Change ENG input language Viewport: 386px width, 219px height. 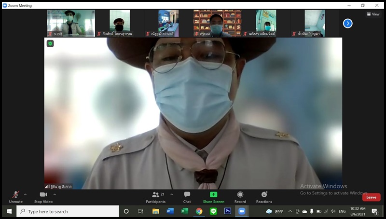coord(342,211)
